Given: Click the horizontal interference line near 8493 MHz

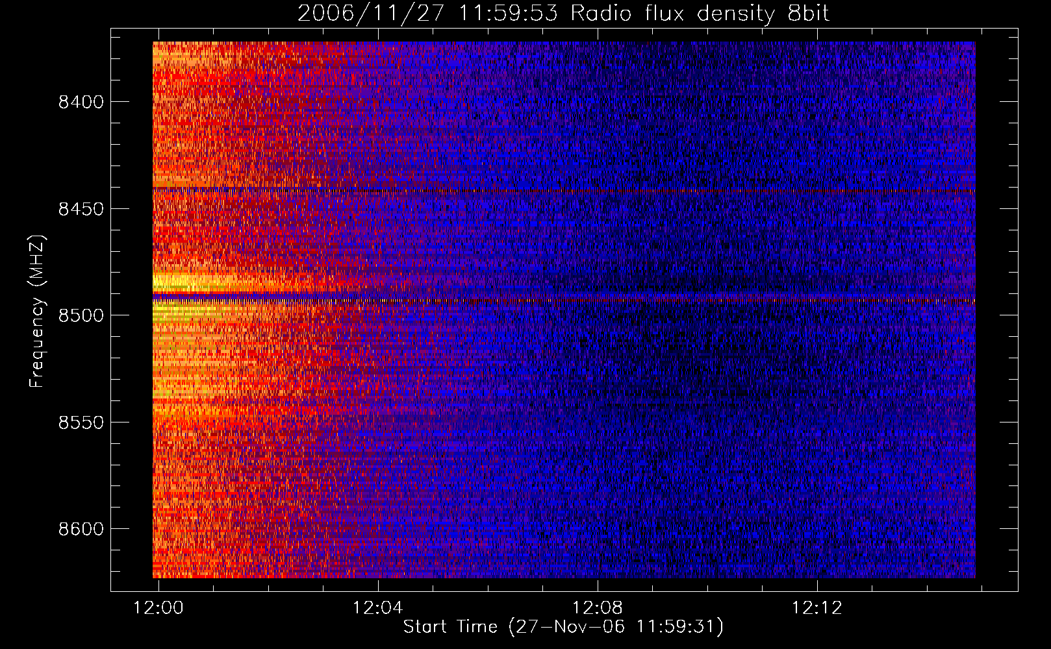Looking at the screenshot, I should pos(564,300).
